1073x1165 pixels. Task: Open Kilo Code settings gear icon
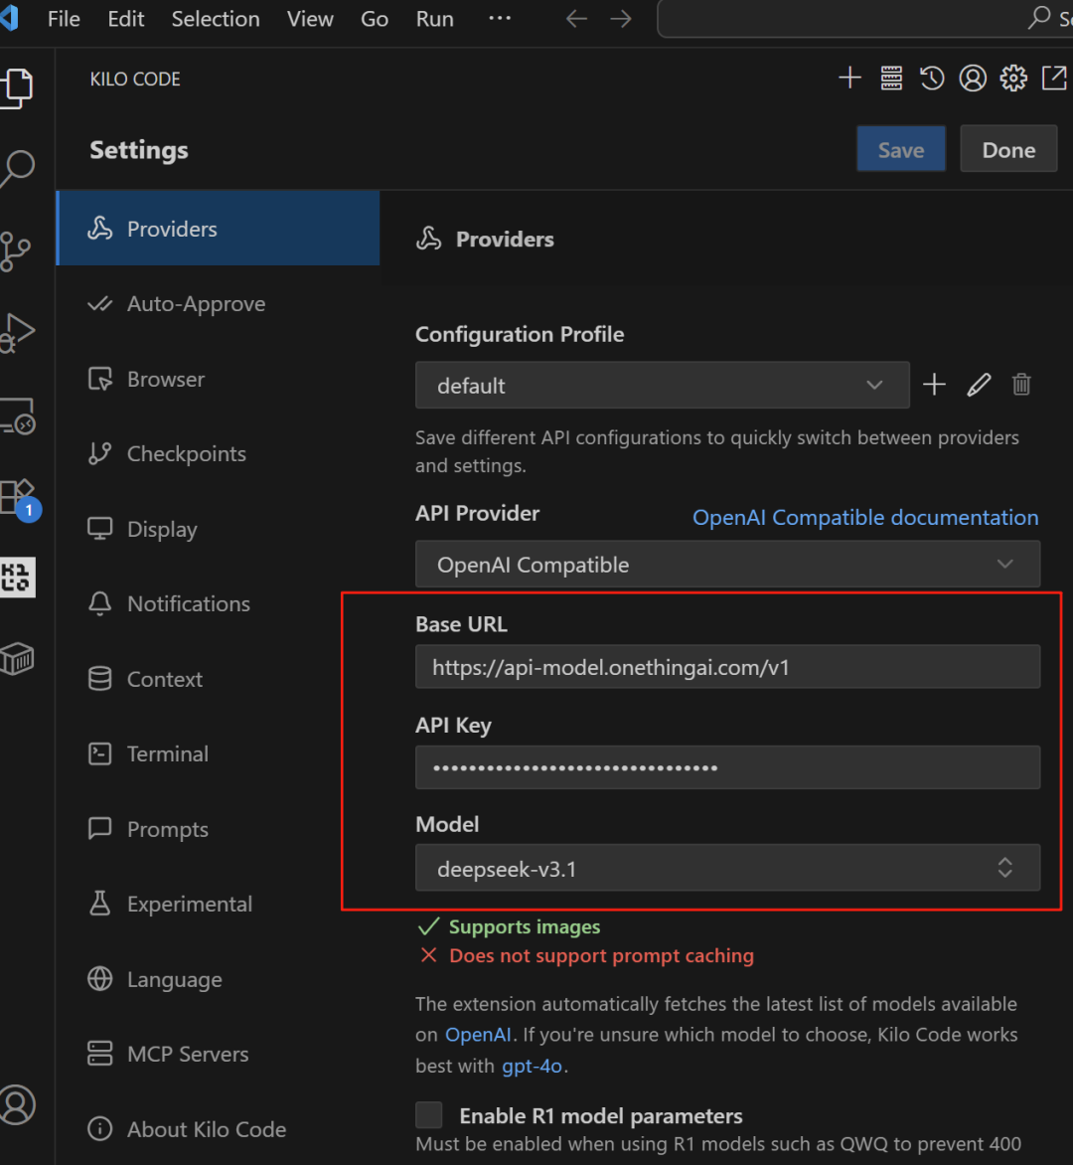point(1013,79)
